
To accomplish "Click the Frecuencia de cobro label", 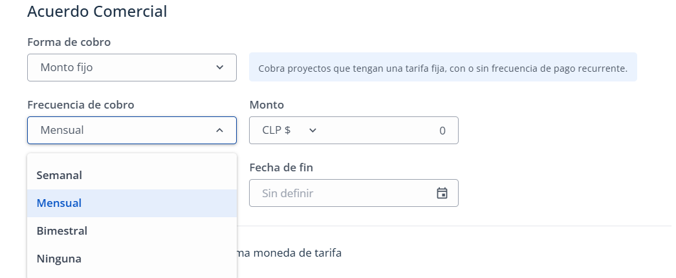I will coord(81,105).
